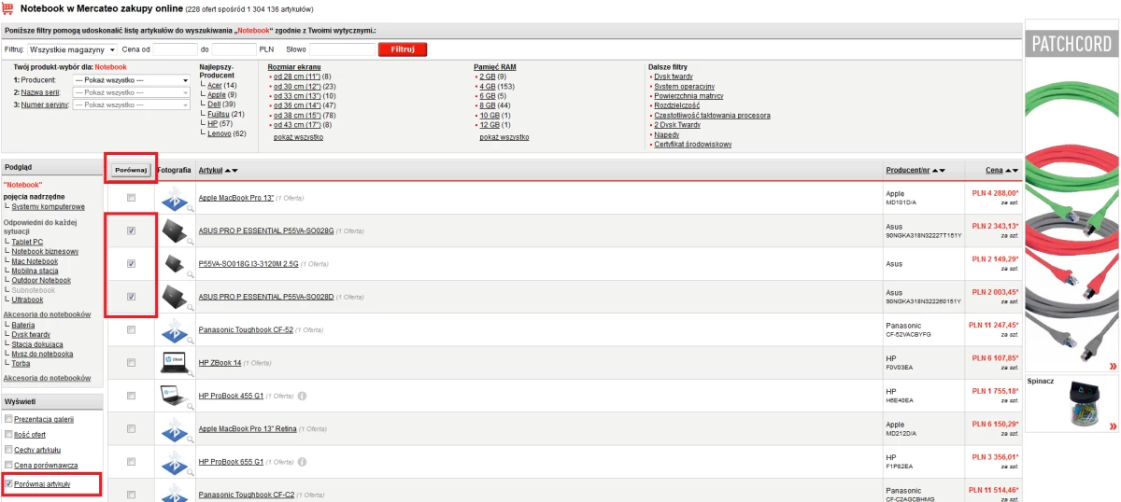This screenshot has height=502, width=1121.
Task: Open the Wszystkie magazyny filter dropdown
Action: click(72, 49)
